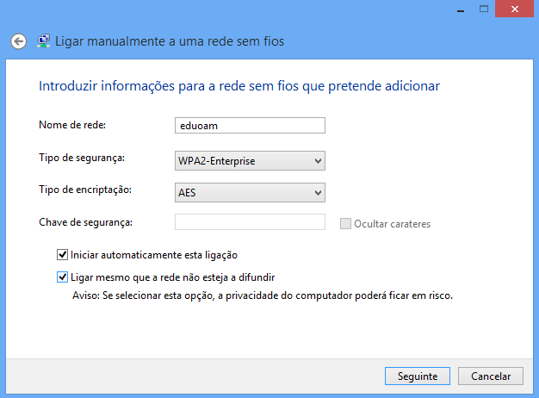Expand the Tipo de encriptação AES dropdown
The image size is (539, 398).
pyautogui.click(x=250, y=193)
